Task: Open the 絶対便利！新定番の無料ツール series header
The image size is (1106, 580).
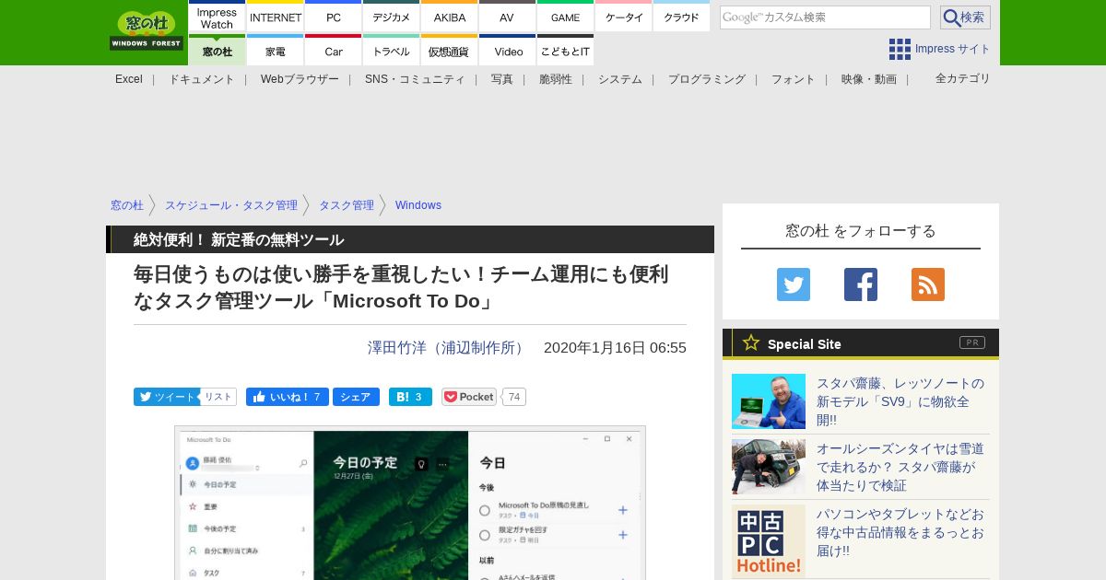Action: 239,239
